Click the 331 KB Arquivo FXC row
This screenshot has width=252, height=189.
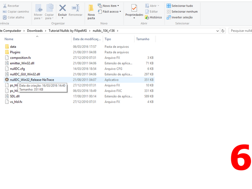click(x=79, y=91)
